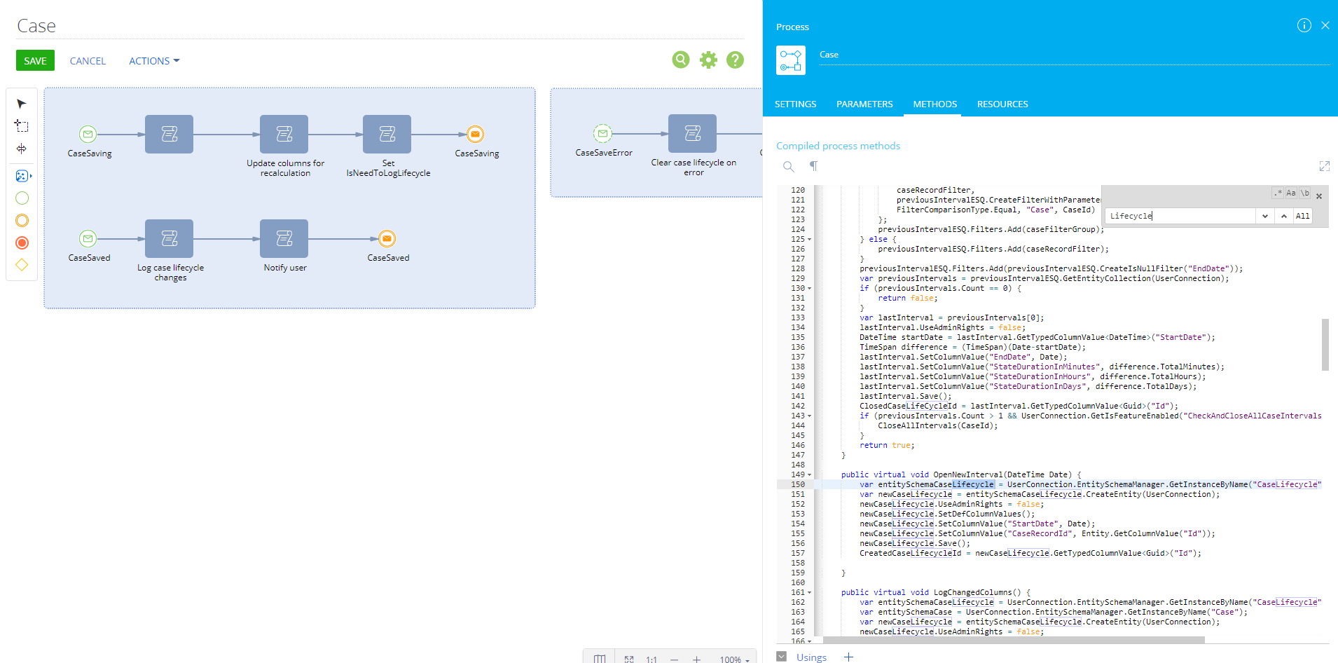Toggle regular expression search option
The width and height of the screenshot is (1338, 663).
tap(1278, 193)
